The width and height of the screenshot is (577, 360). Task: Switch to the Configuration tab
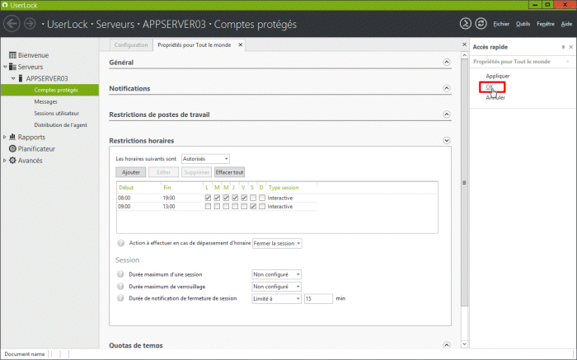click(131, 44)
